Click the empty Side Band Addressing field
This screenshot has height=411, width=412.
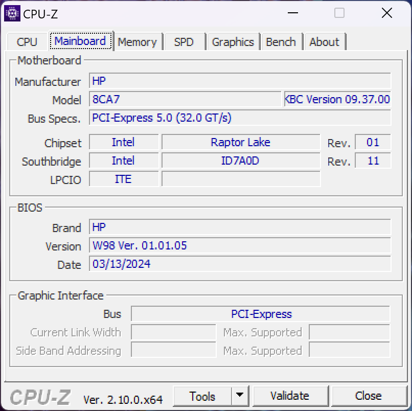point(173,350)
